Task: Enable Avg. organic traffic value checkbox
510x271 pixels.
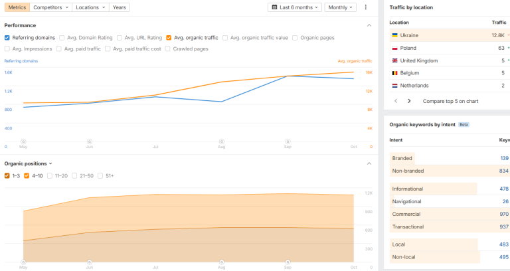Action: point(225,38)
